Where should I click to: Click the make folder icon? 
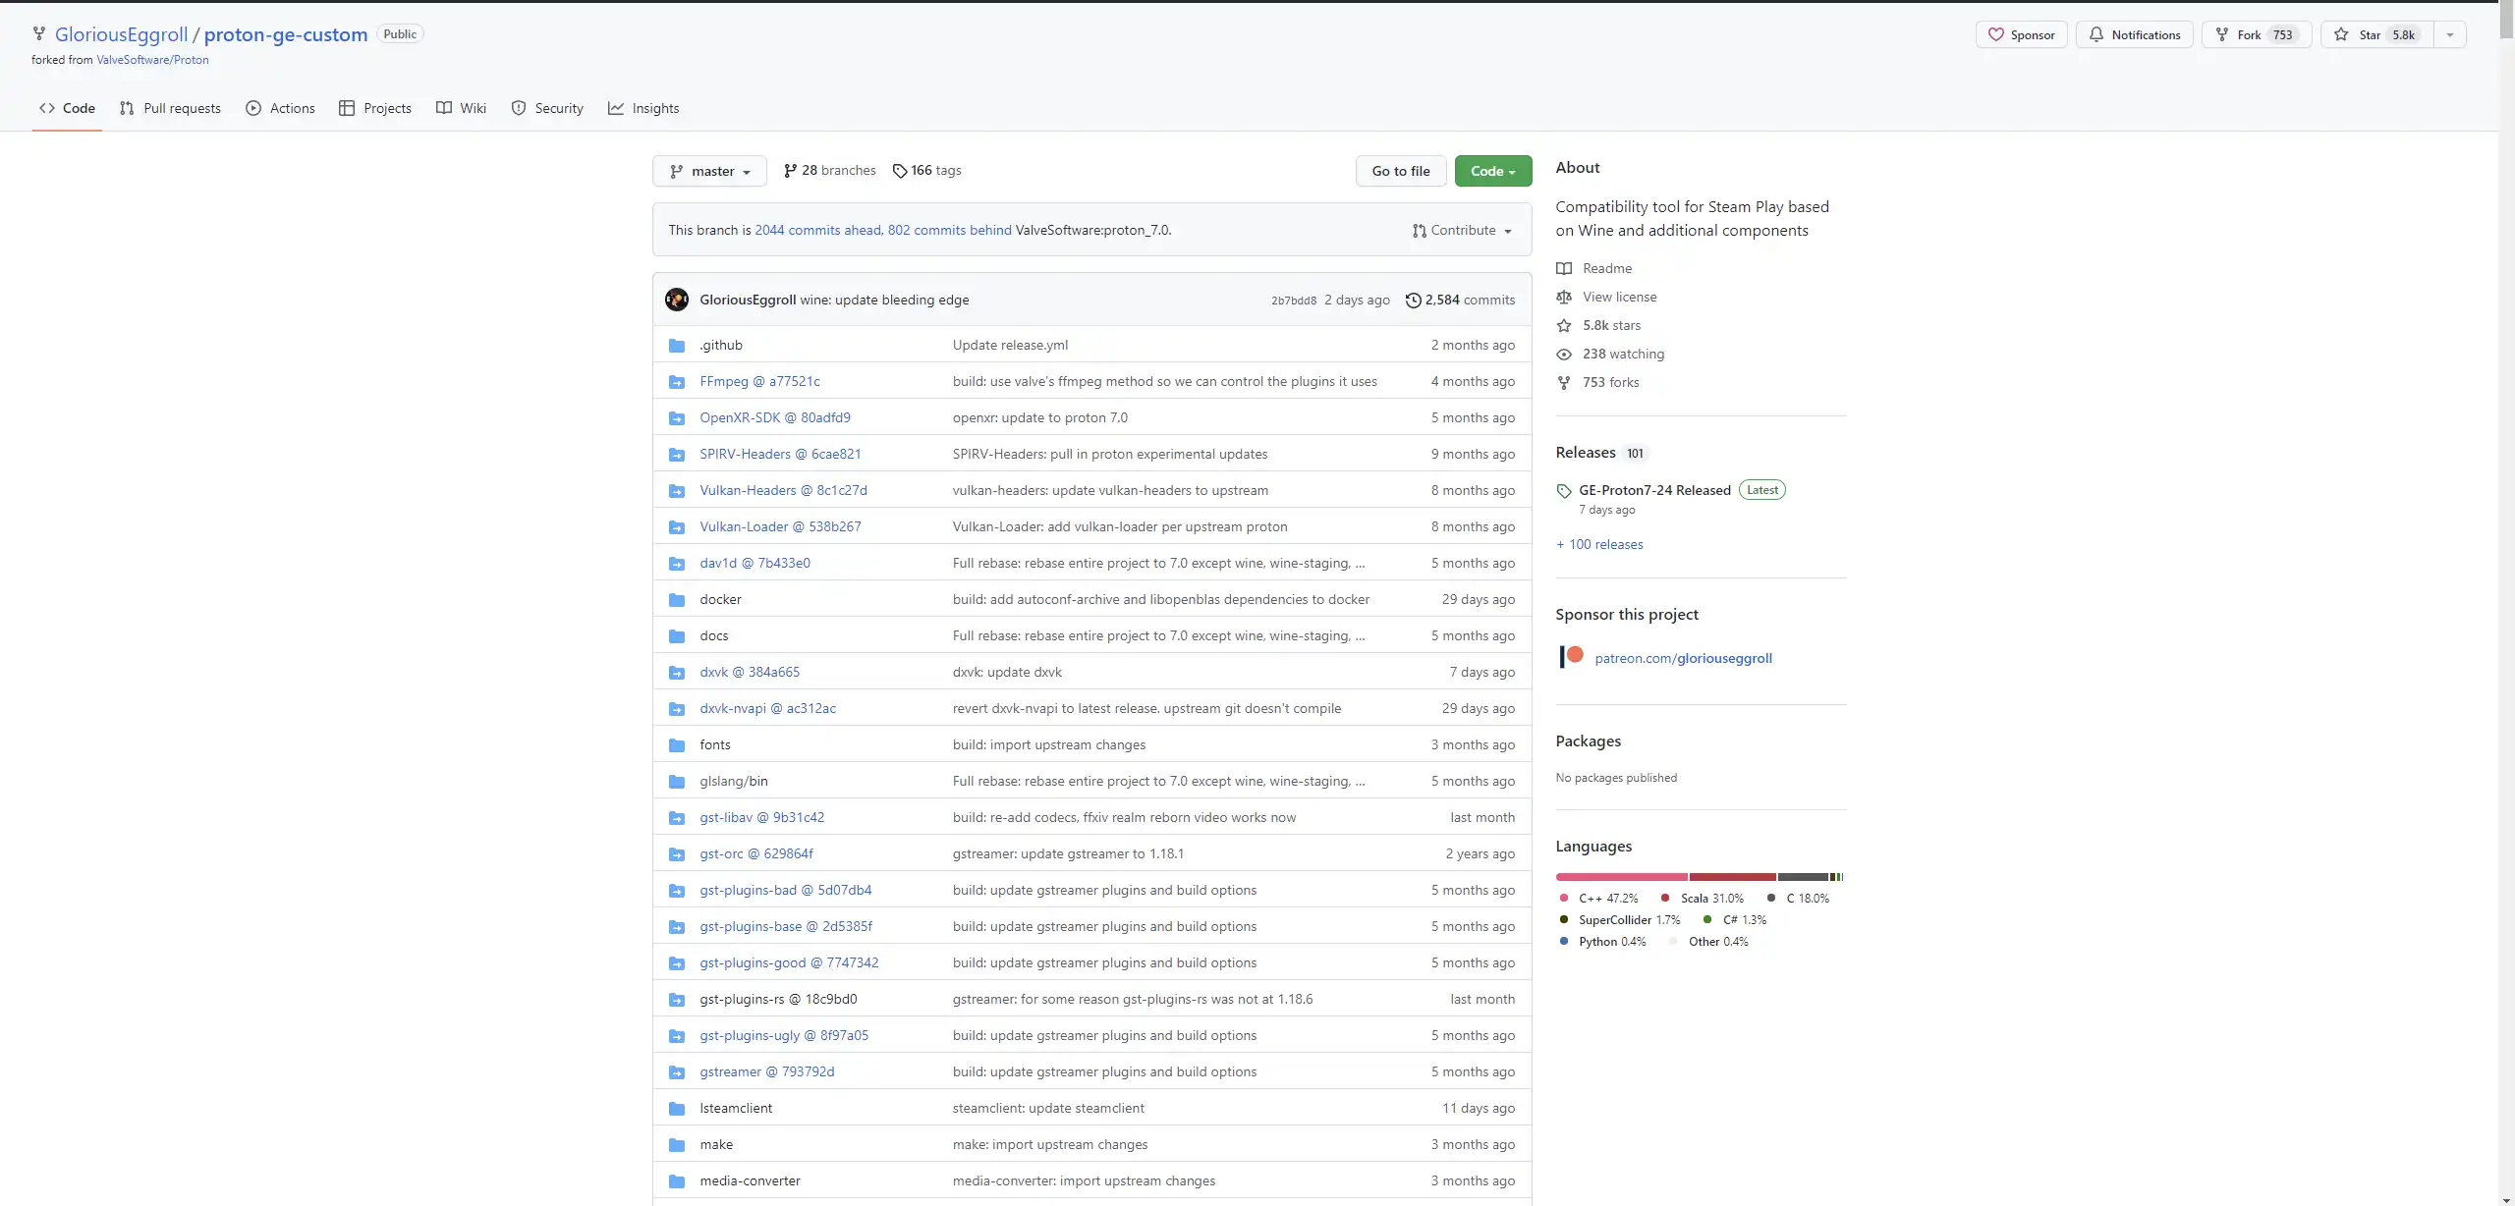tap(677, 1145)
